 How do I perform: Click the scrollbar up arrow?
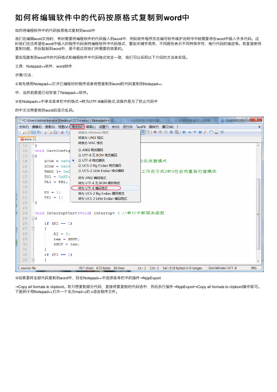[x=258, y=145]
